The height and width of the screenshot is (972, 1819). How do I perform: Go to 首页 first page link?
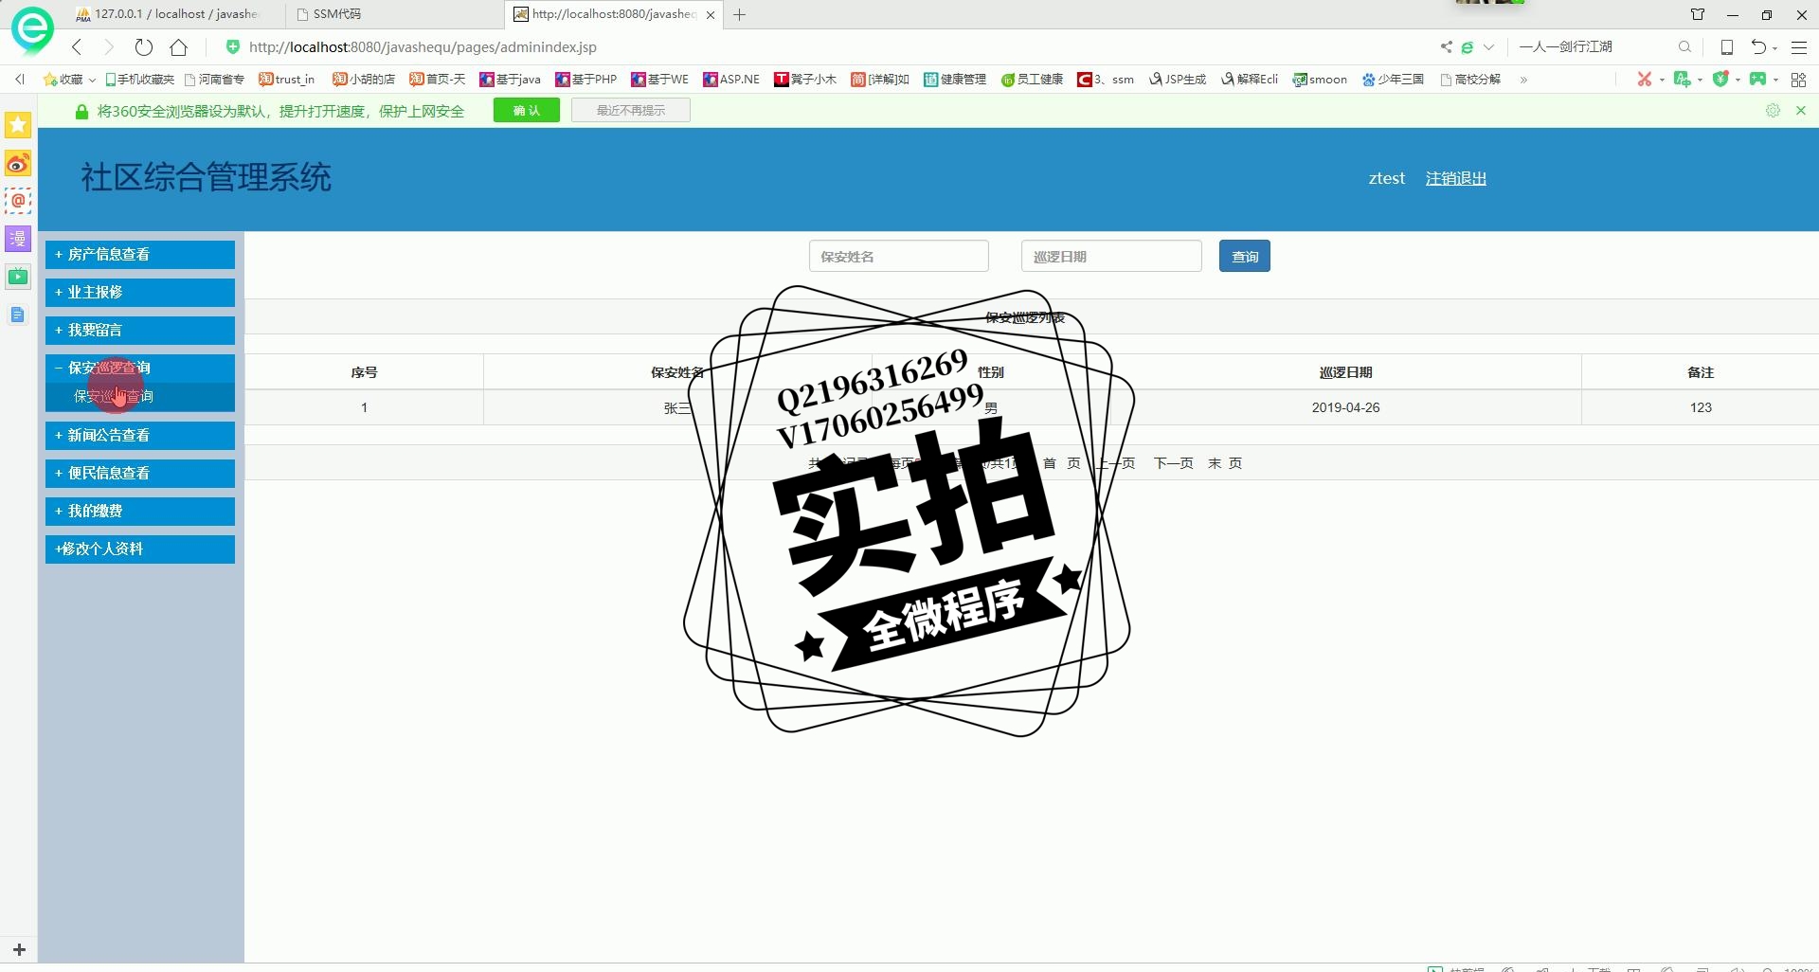(1061, 463)
